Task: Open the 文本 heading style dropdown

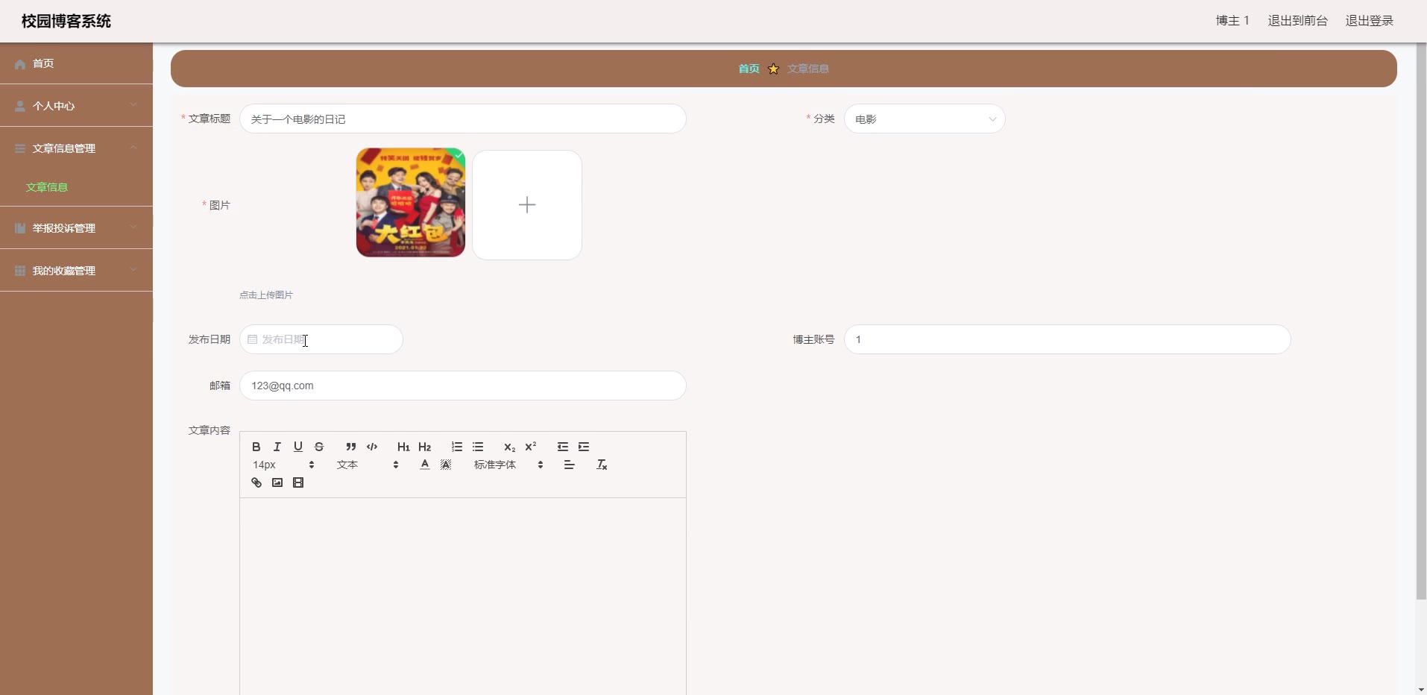Action: tap(367, 465)
